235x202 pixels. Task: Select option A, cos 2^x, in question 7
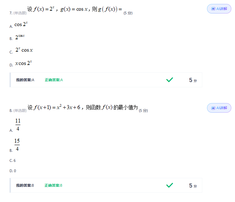(x=21, y=25)
